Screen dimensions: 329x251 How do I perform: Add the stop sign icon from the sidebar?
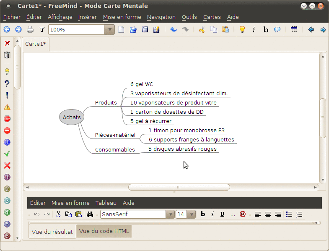(7, 119)
